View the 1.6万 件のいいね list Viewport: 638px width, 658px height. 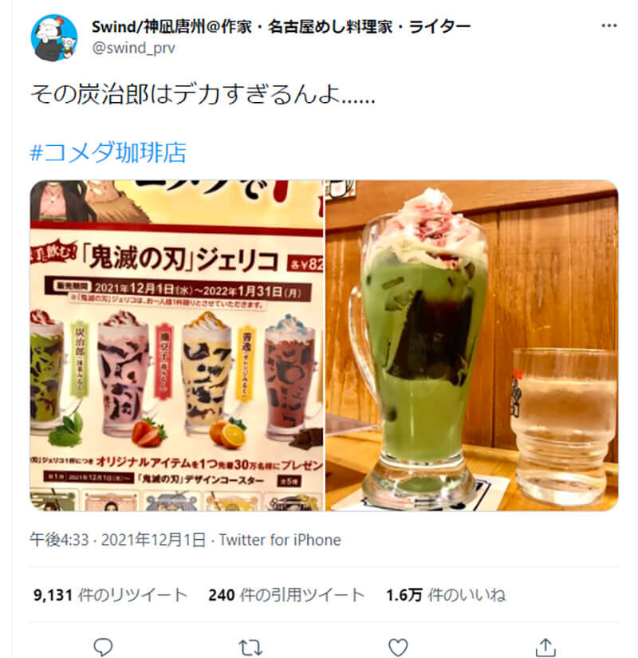click(446, 595)
